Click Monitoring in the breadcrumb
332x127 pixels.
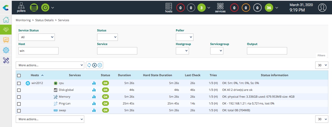coord(23,20)
